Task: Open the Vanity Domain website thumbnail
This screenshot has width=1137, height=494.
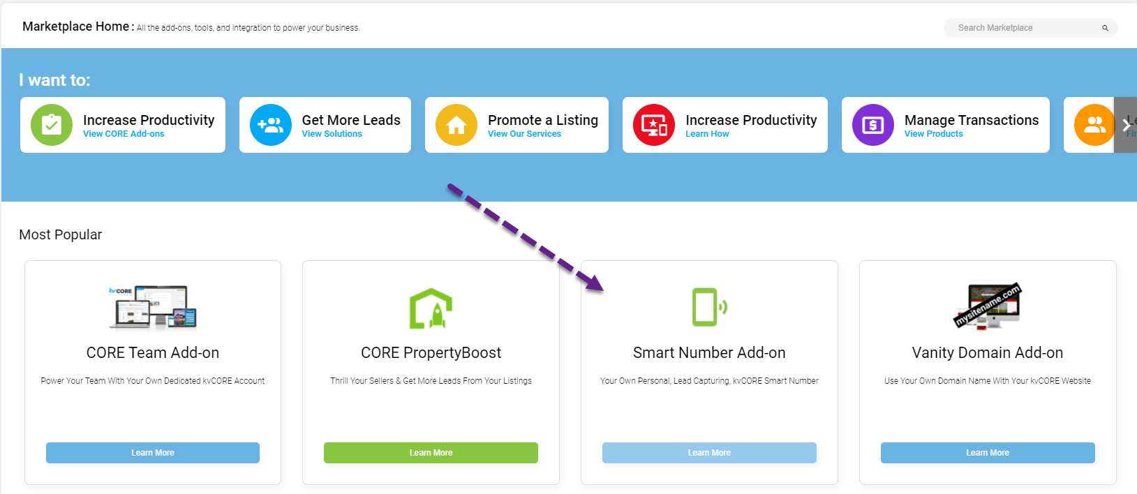Action: click(988, 306)
